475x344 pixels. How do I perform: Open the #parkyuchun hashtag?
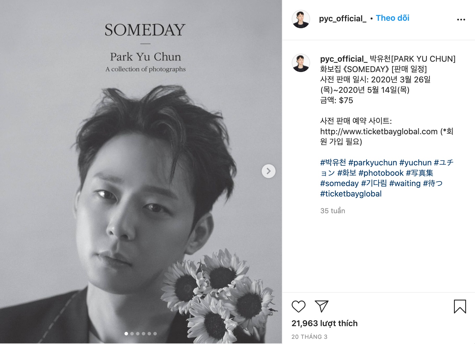pos(372,163)
